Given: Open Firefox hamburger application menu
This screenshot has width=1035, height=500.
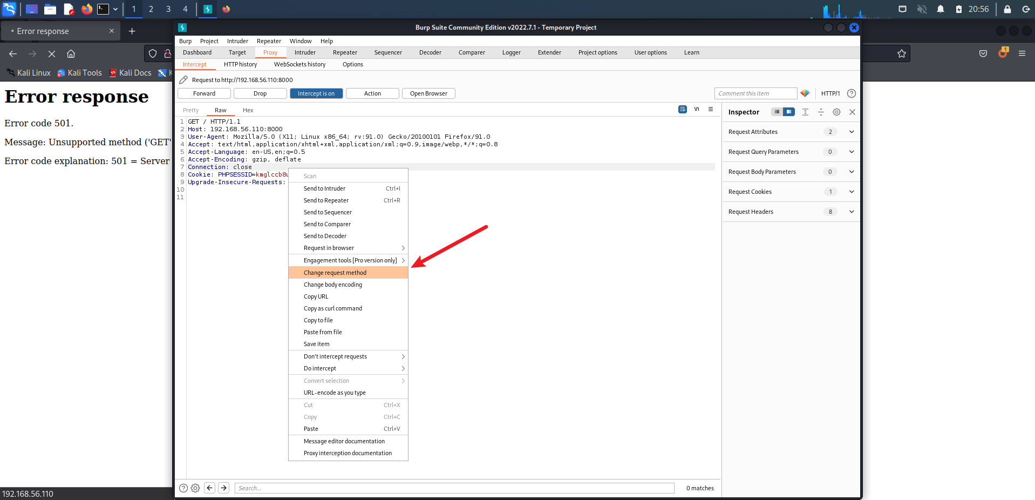Looking at the screenshot, I should (x=1022, y=53).
